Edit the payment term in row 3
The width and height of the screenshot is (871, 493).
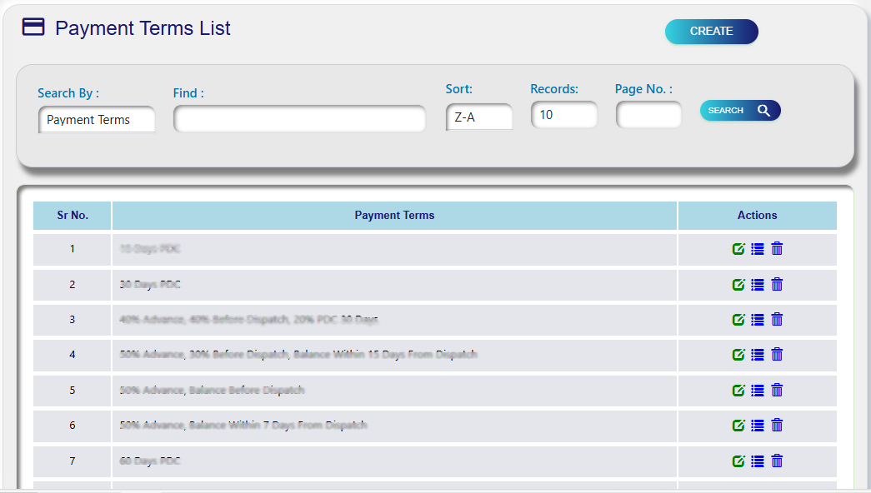(x=738, y=320)
